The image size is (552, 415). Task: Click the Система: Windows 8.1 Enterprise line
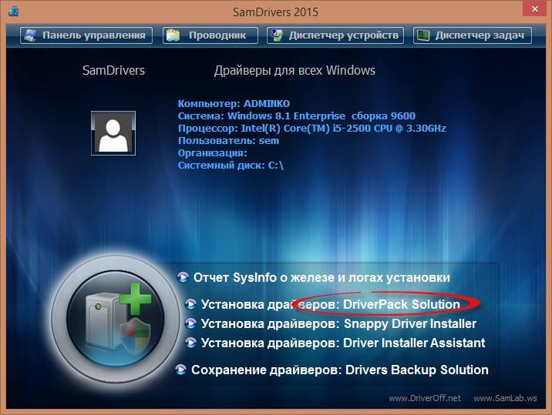point(296,116)
